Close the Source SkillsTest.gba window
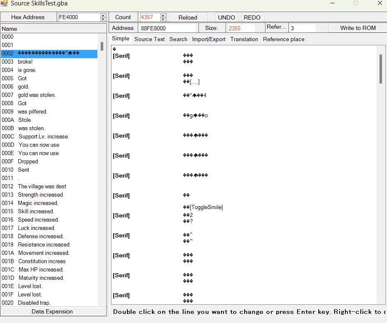This screenshot has height=323, width=387. point(380,3)
